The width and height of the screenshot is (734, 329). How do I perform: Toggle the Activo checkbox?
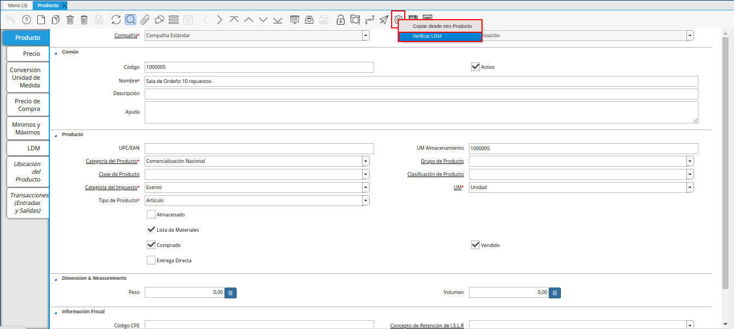(x=475, y=67)
